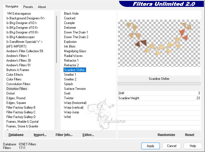Choose the Splash filter
The height and width of the screenshot is (152, 205).
pyautogui.click(x=68, y=84)
